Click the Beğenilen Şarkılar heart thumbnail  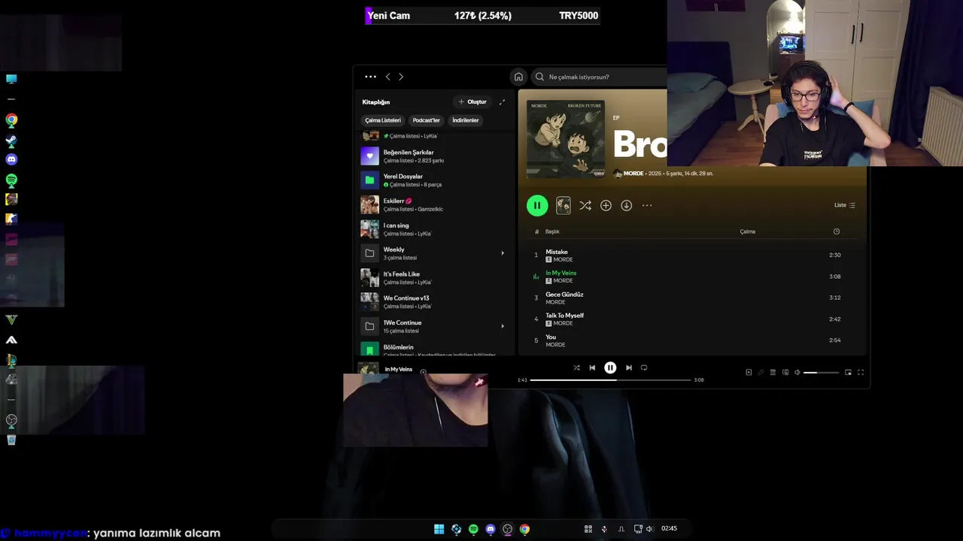[x=369, y=156]
